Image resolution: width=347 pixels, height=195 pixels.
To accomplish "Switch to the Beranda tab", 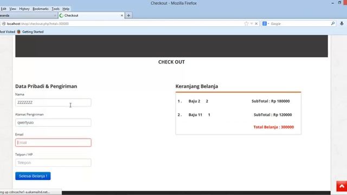I will pos(28,16).
